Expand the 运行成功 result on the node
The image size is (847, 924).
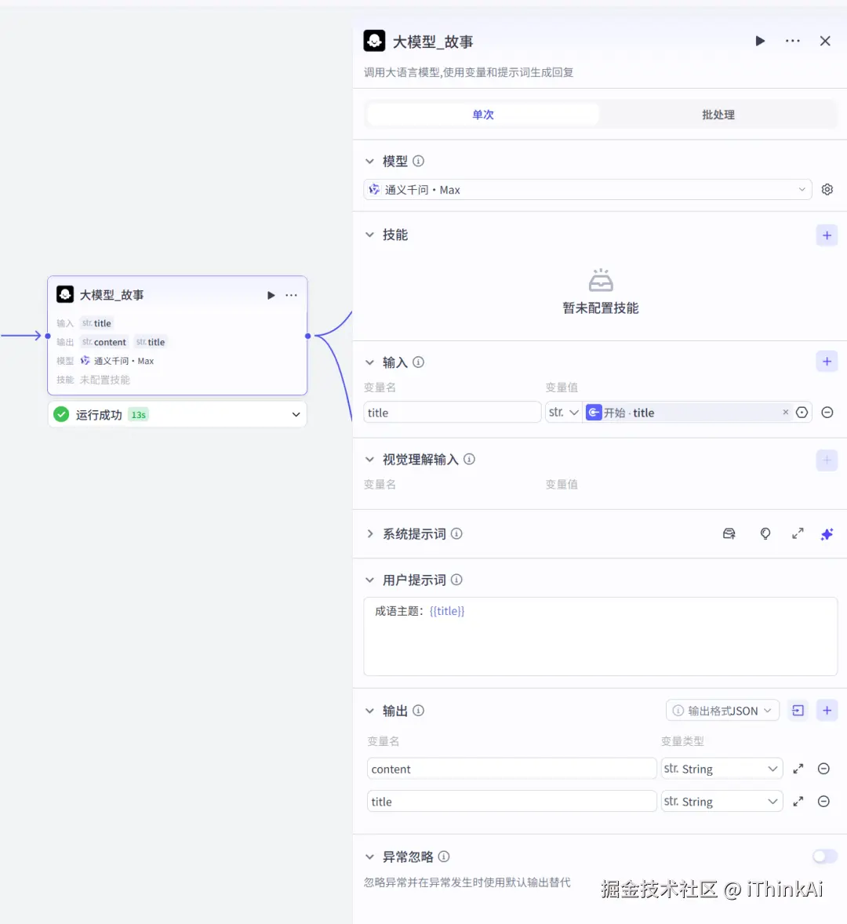(296, 414)
